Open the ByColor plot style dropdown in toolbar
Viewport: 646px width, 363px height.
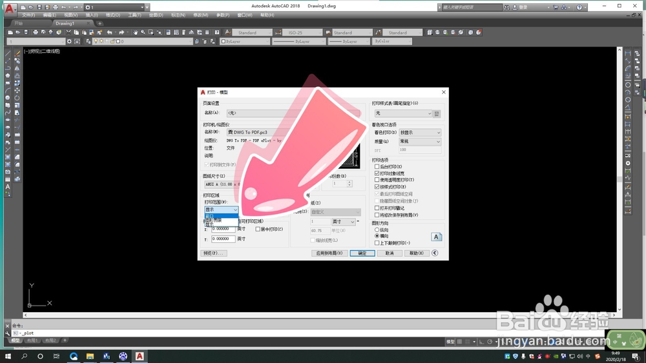392,41
